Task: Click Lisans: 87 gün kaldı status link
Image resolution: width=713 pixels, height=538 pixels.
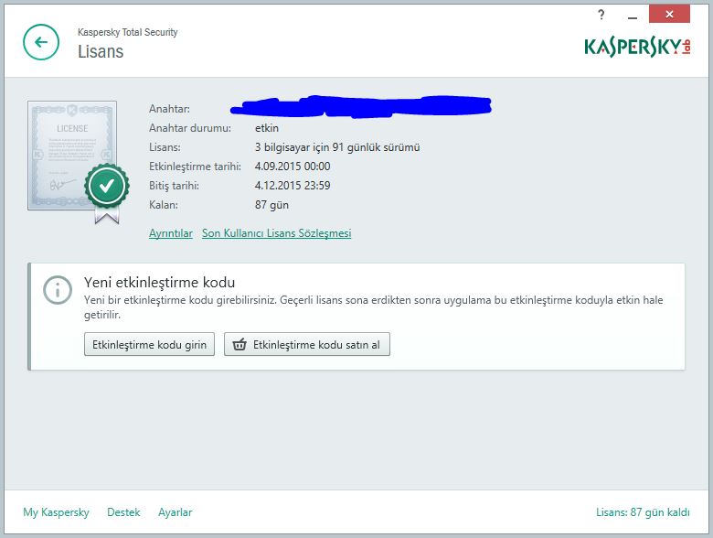Action: [643, 512]
